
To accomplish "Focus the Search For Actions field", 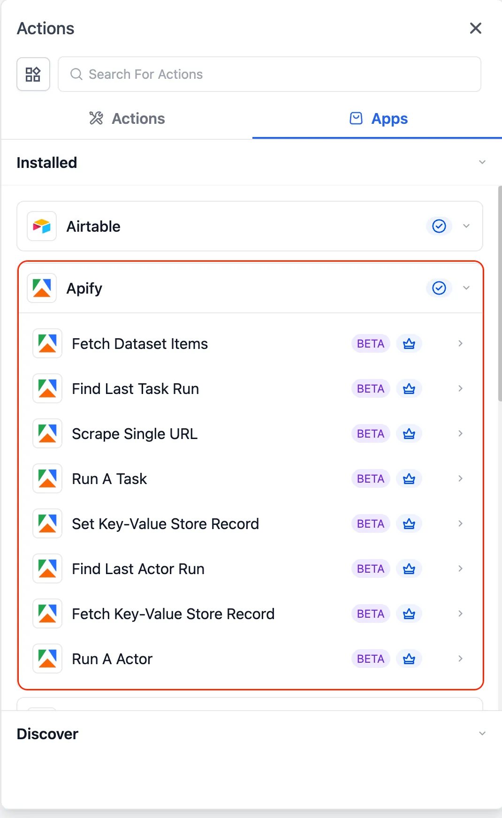I will pos(277,74).
